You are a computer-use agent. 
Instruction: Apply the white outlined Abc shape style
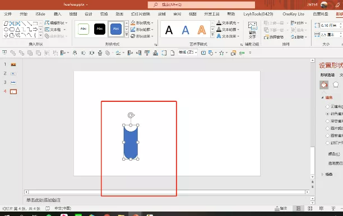point(84,29)
